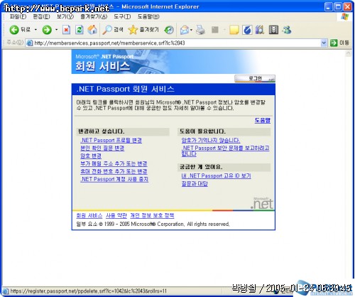
Task: Click the green 이동 Go button
Action: (x=339, y=43)
